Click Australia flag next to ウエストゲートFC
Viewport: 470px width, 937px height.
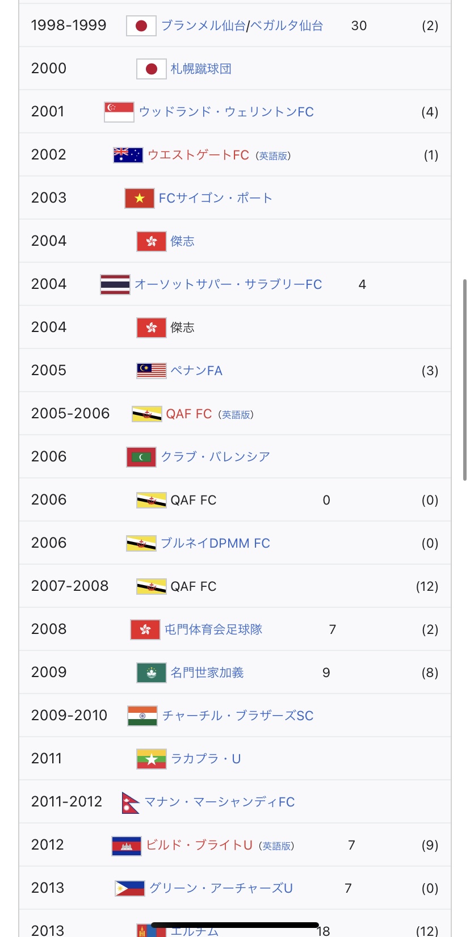coord(128,155)
